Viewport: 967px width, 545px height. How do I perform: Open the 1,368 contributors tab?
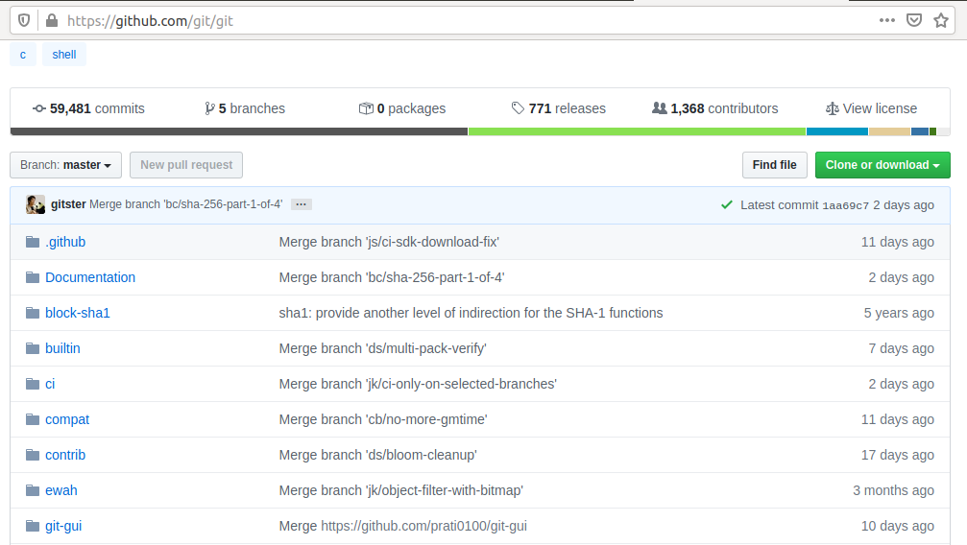pos(715,108)
